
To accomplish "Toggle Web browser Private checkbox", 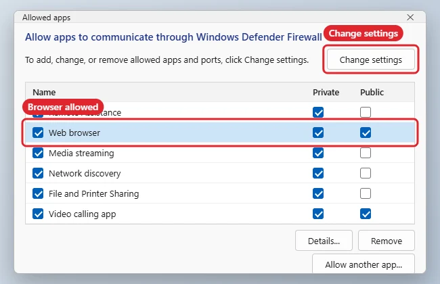I will pyautogui.click(x=318, y=133).
